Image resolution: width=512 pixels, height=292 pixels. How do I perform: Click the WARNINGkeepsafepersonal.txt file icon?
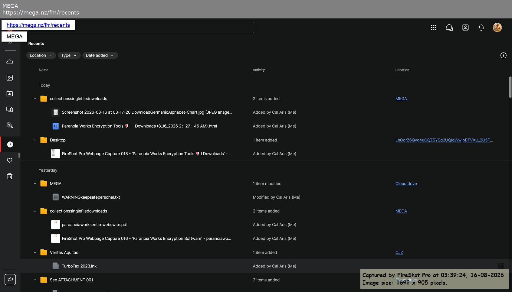(55, 197)
